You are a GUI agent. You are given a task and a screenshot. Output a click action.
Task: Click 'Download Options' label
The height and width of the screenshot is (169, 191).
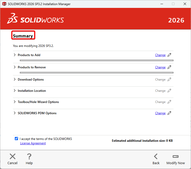31,80
